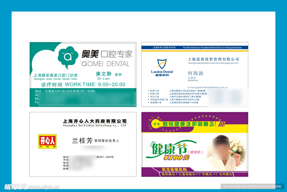Select the 虹桥门诊 clinic list entry
Image resolution: width=287 pixels, height=192 pixels.
154,91
